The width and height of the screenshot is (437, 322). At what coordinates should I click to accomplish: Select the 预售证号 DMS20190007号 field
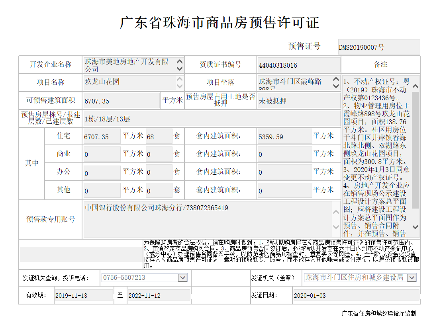(x=378, y=47)
